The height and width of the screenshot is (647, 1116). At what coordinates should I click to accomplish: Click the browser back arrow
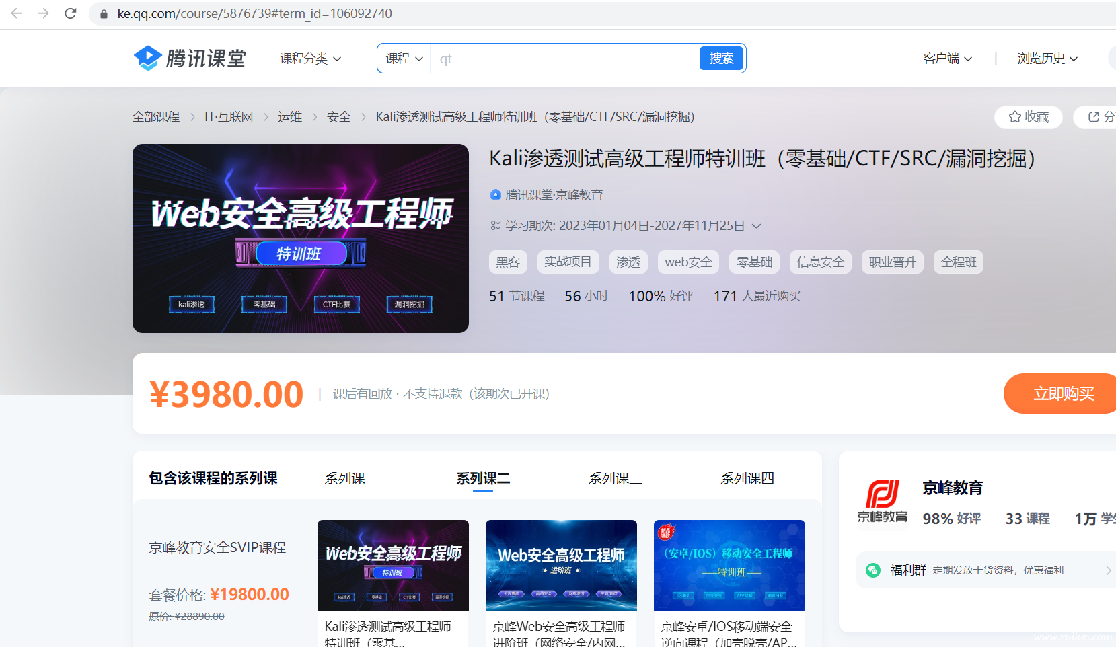(16, 13)
